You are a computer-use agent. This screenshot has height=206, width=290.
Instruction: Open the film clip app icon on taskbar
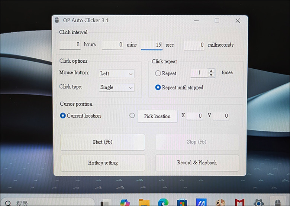[x=220, y=203]
